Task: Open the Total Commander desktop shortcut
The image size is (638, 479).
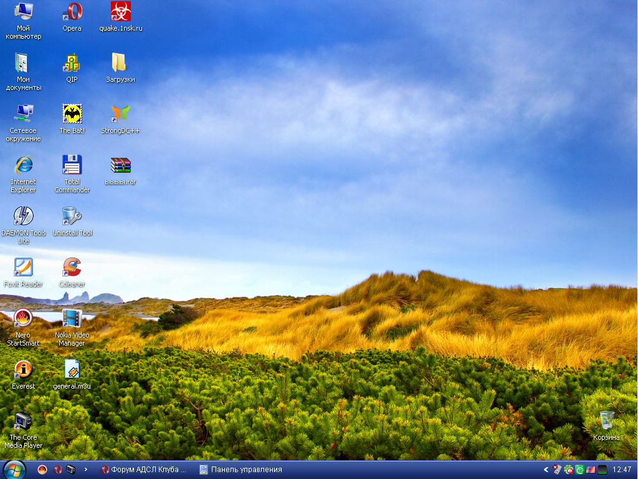Action: (x=72, y=165)
